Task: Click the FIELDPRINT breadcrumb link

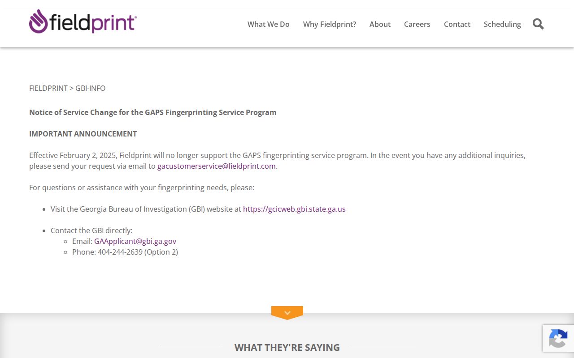Action: [x=48, y=88]
